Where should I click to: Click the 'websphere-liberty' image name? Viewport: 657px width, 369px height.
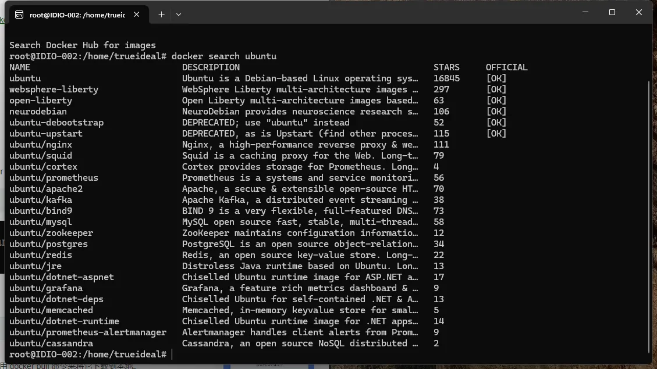[54, 89]
